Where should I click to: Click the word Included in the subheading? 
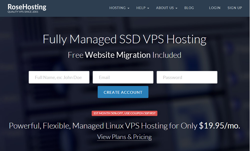[167, 55]
